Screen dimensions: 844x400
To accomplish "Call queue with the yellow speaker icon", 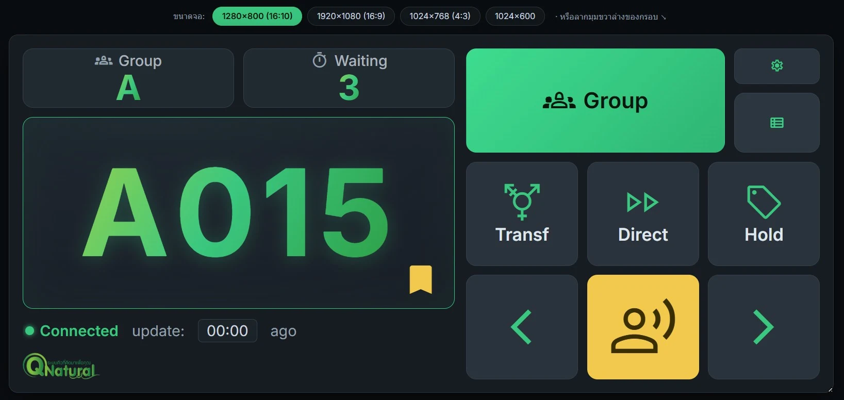I will click(643, 327).
